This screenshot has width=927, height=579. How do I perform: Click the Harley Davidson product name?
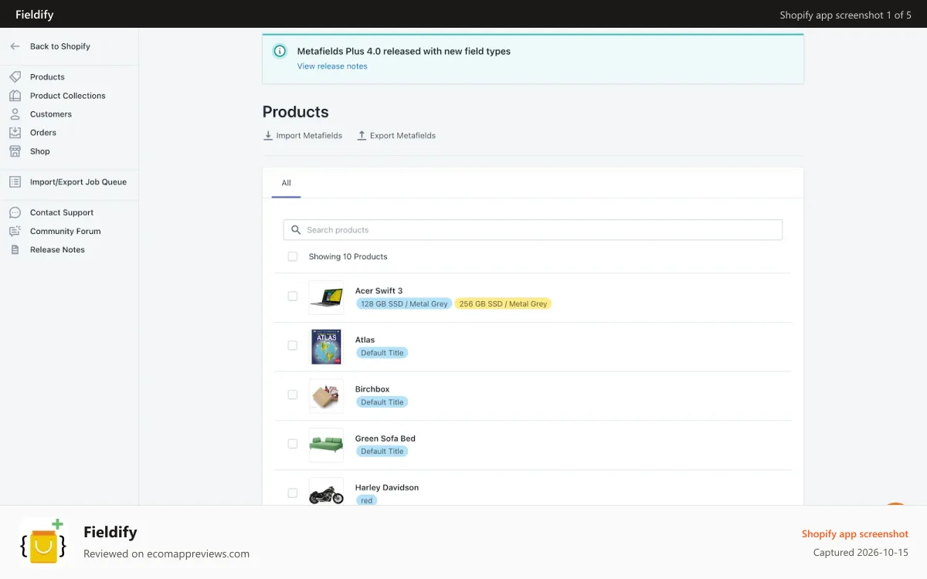pos(387,488)
